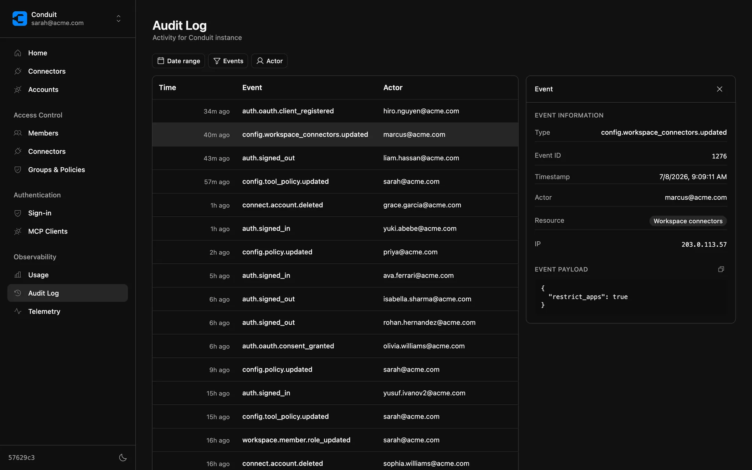
Task: Click the Sign-in shield icon
Action: tap(18, 213)
